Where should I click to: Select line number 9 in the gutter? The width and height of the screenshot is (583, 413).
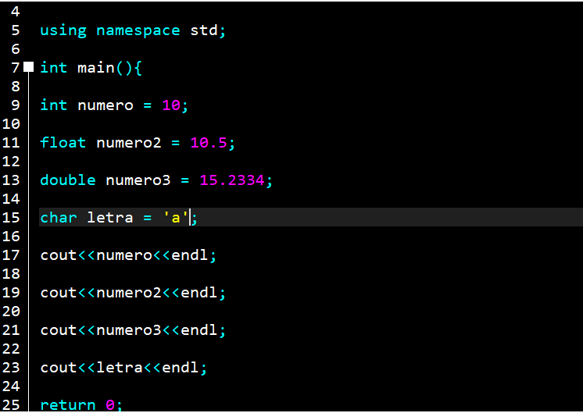click(x=15, y=105)
